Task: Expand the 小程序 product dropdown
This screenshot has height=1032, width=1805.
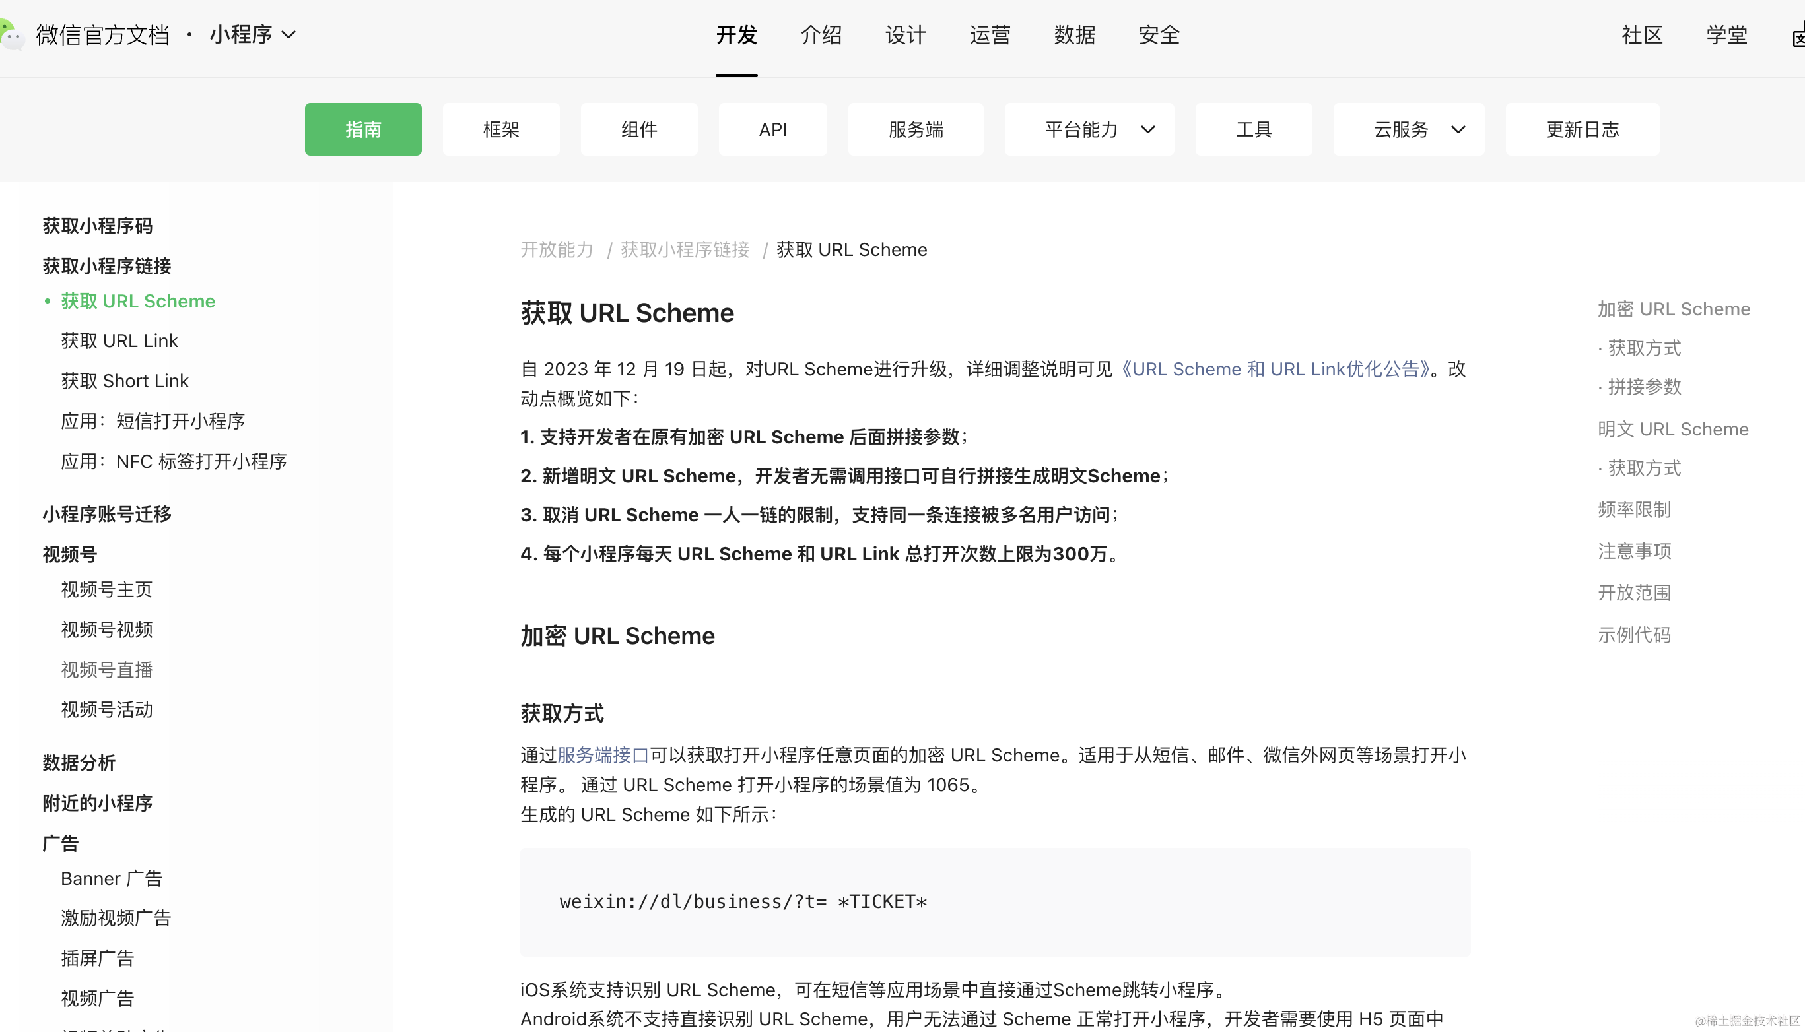Action: pyautogui.click(x=252, y=34)
